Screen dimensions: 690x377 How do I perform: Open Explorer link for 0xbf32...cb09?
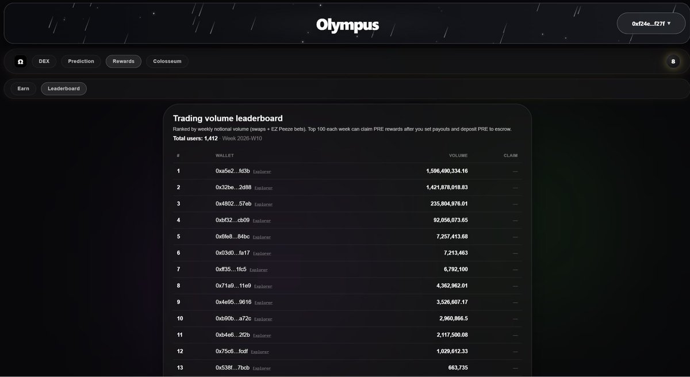262,221
